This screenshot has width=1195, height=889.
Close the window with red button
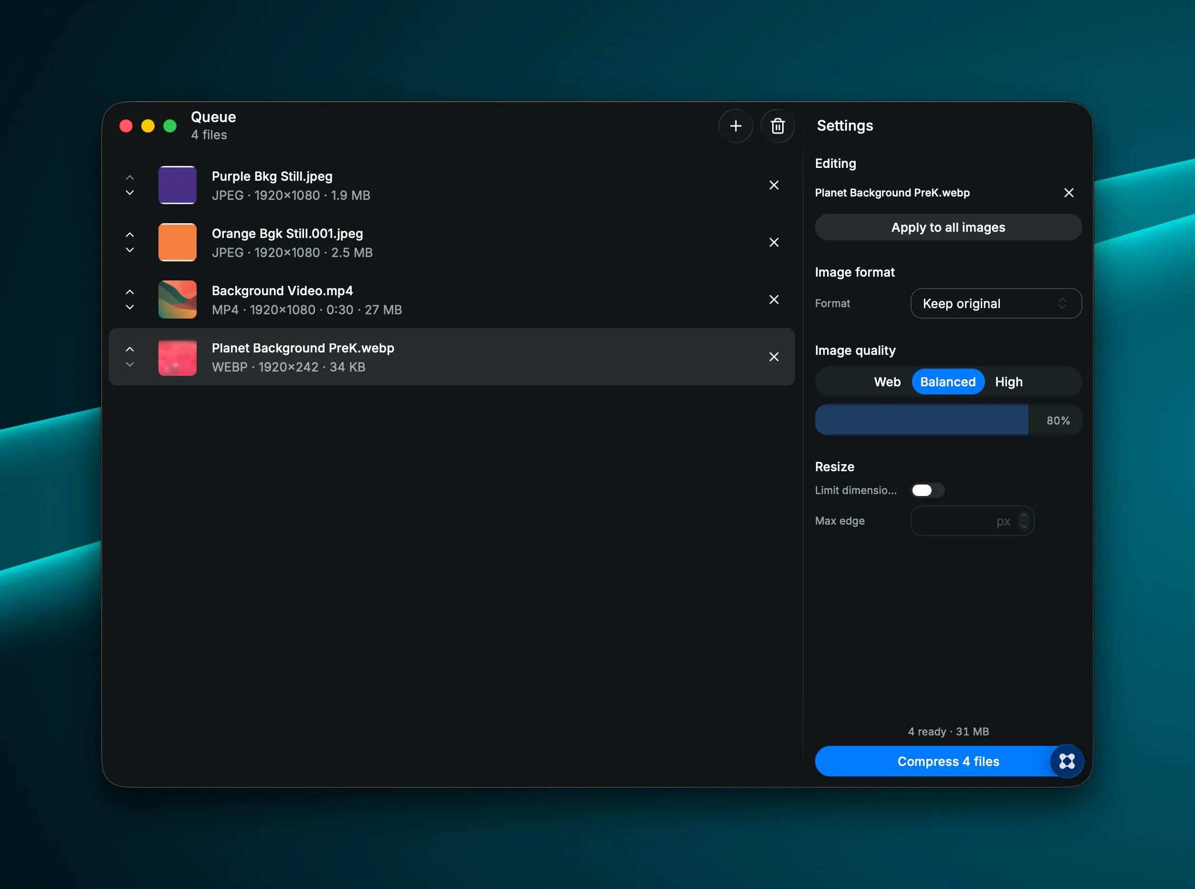point(126,126)
